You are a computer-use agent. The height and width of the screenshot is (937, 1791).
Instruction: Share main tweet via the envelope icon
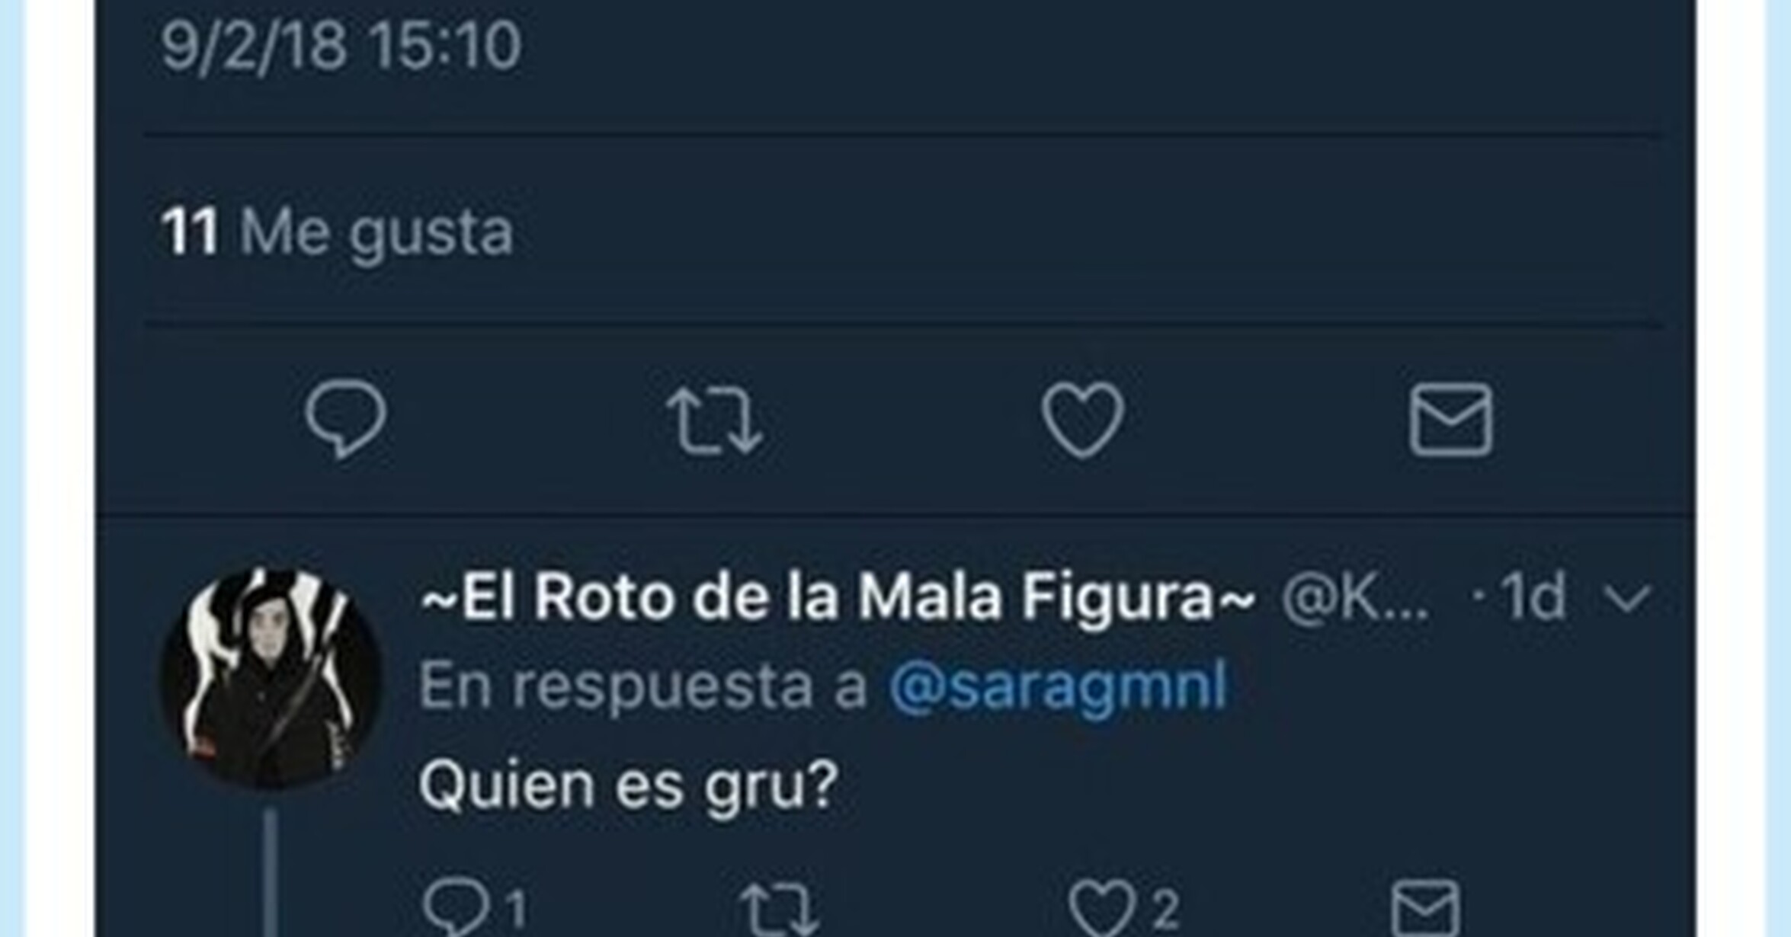click(1450, 420)
